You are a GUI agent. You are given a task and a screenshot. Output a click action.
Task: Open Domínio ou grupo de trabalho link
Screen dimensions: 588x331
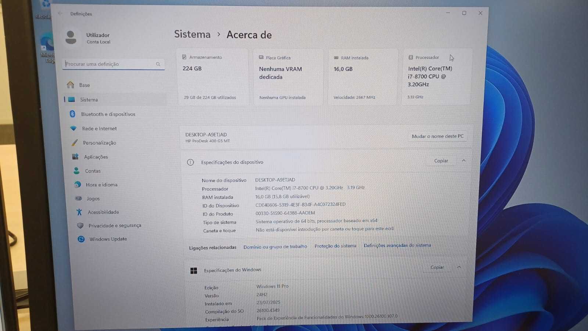tap(275, 247)
